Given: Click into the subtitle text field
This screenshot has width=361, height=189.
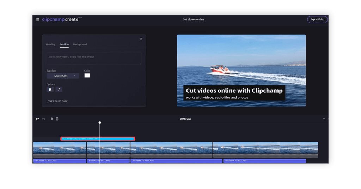Looking at the screenshot, I should (x=94, y=59).
